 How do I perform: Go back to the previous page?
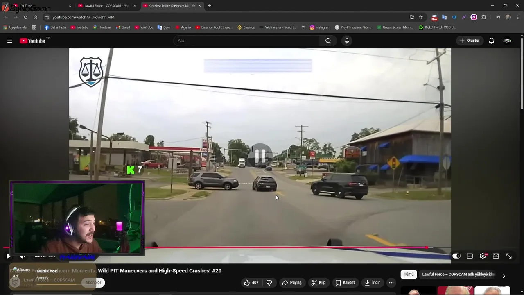[6, 17]
